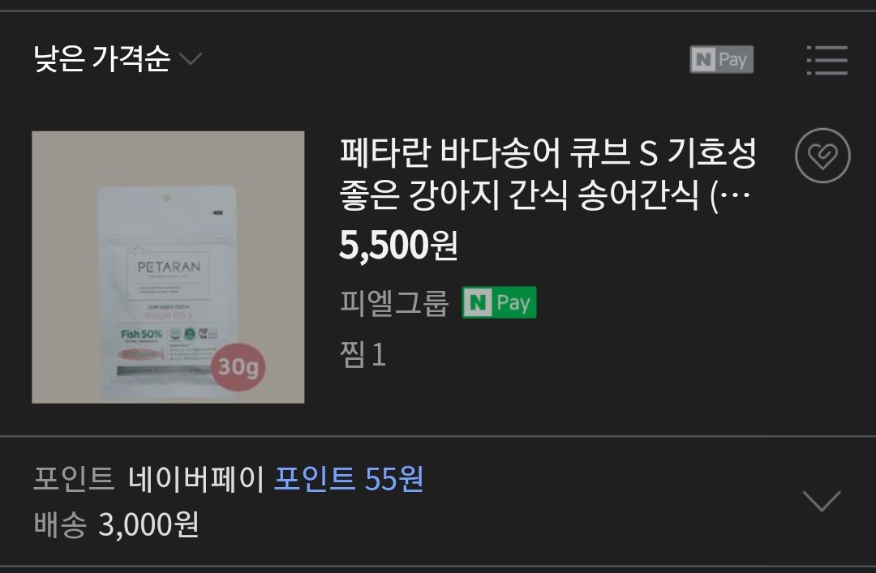Click blue 포인트 55원 link
Image resolution: width=876 pixels, height=573 pixels.
pyautogui.click(x=349, y=479)
